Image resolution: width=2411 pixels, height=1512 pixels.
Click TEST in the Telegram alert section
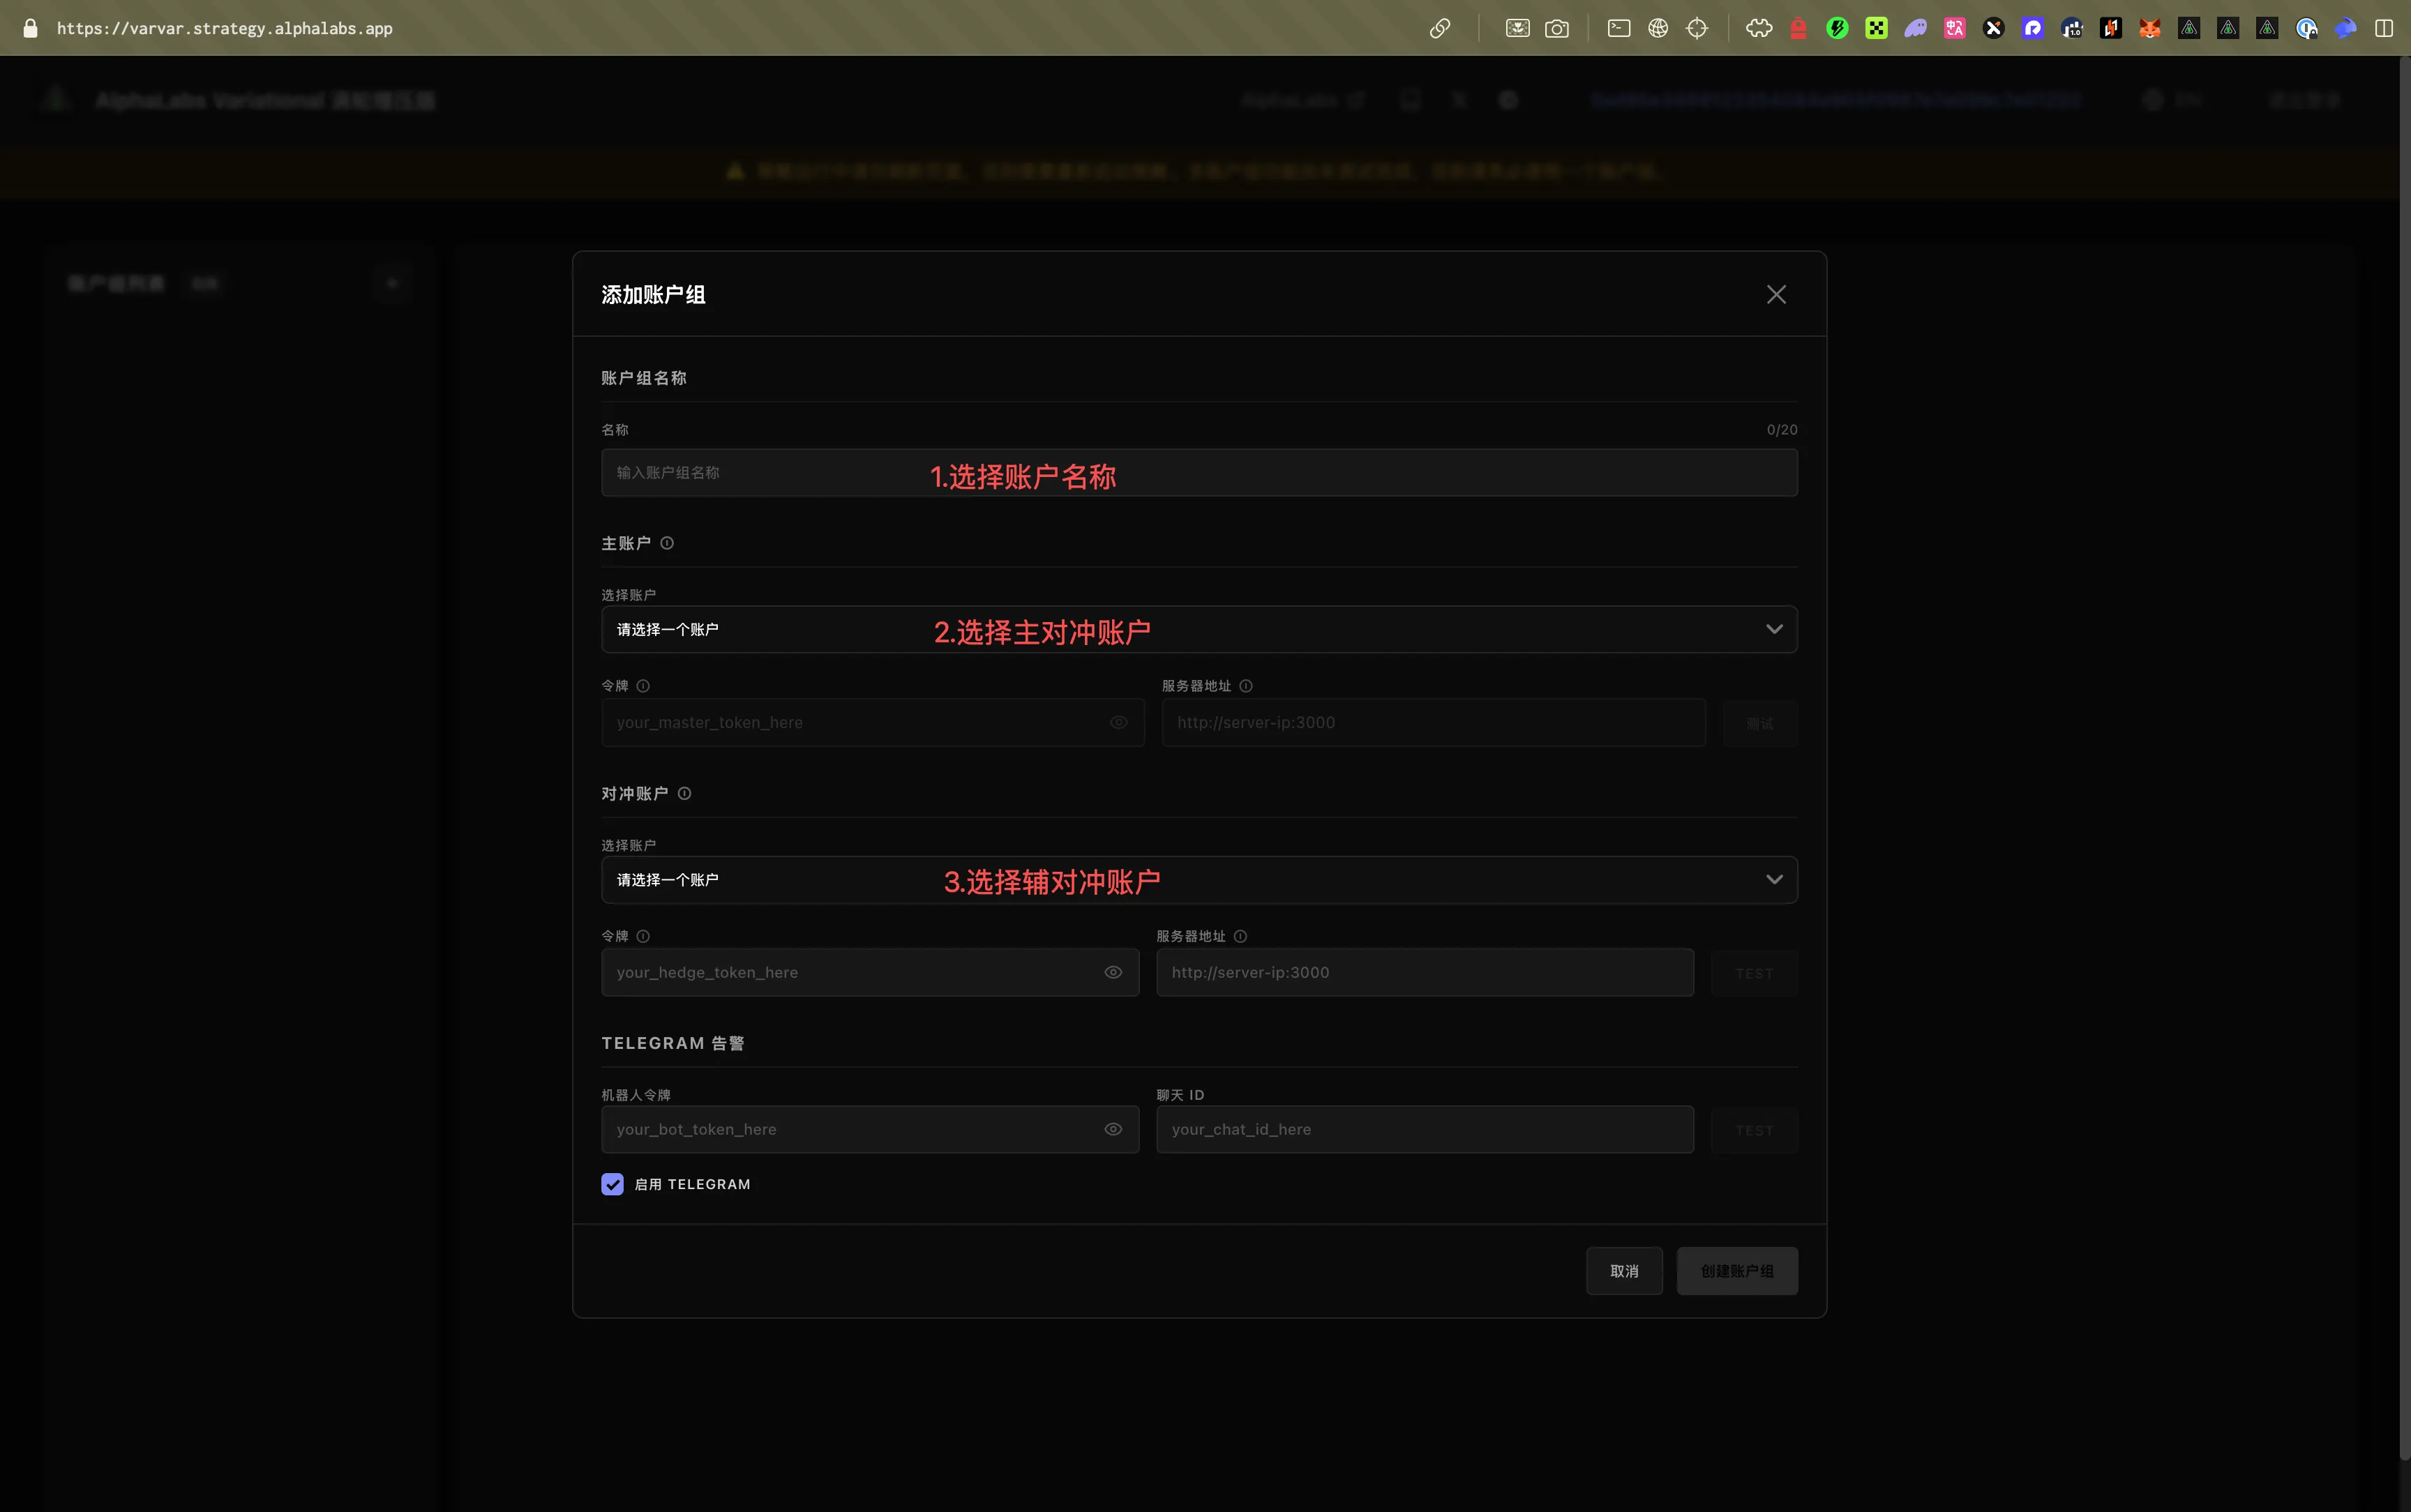[1754, 1129]
